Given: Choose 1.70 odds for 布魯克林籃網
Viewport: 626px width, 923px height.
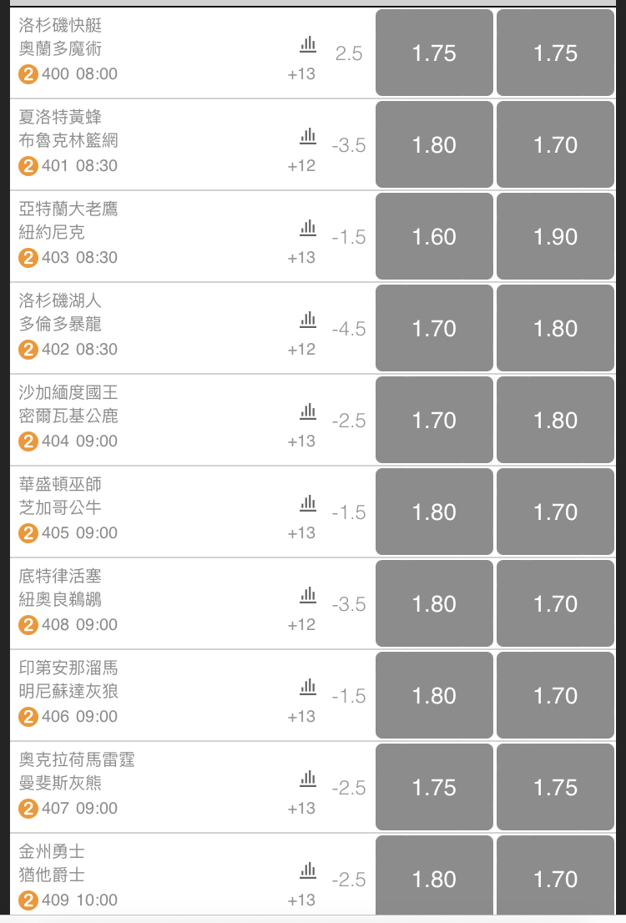Looking at the screenshot, I should [x=555, y=145].
